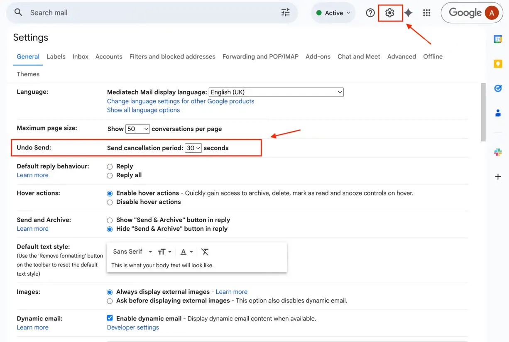This screenshot has height=342, width=509.
Task: Expand the display language dropdown
Action: point(276,92)
